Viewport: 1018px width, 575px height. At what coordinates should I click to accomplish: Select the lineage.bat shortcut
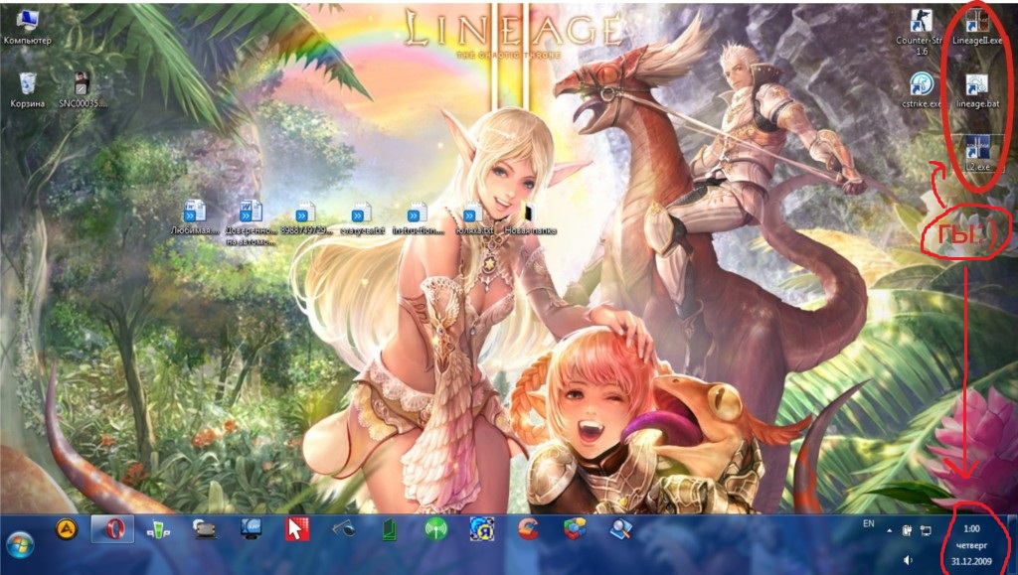tap(976, 89)
